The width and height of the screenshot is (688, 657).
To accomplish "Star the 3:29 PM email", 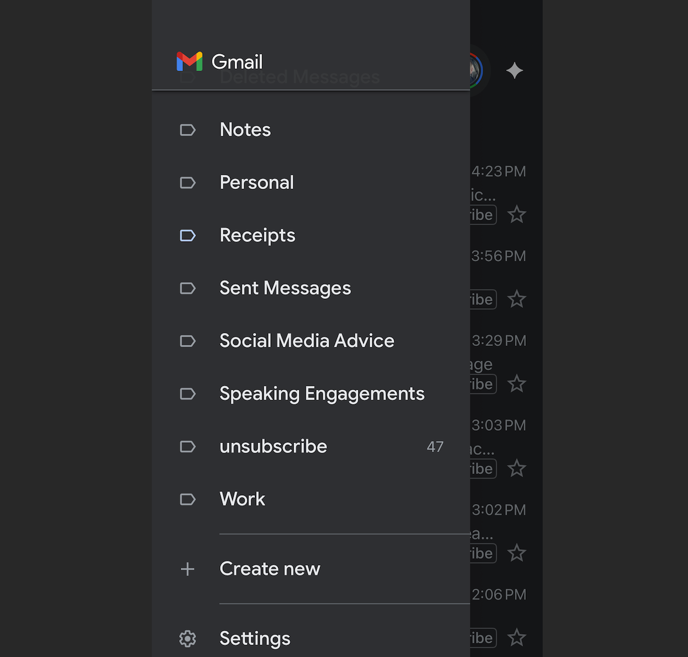I will pyautogui.click(x=517, y=384).
